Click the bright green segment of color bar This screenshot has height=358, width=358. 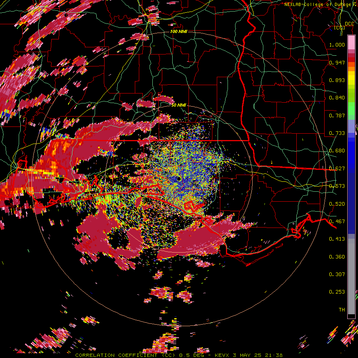(x=351, y=109)
